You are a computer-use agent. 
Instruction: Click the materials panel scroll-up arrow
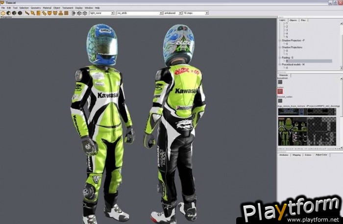tap(342, 78)
